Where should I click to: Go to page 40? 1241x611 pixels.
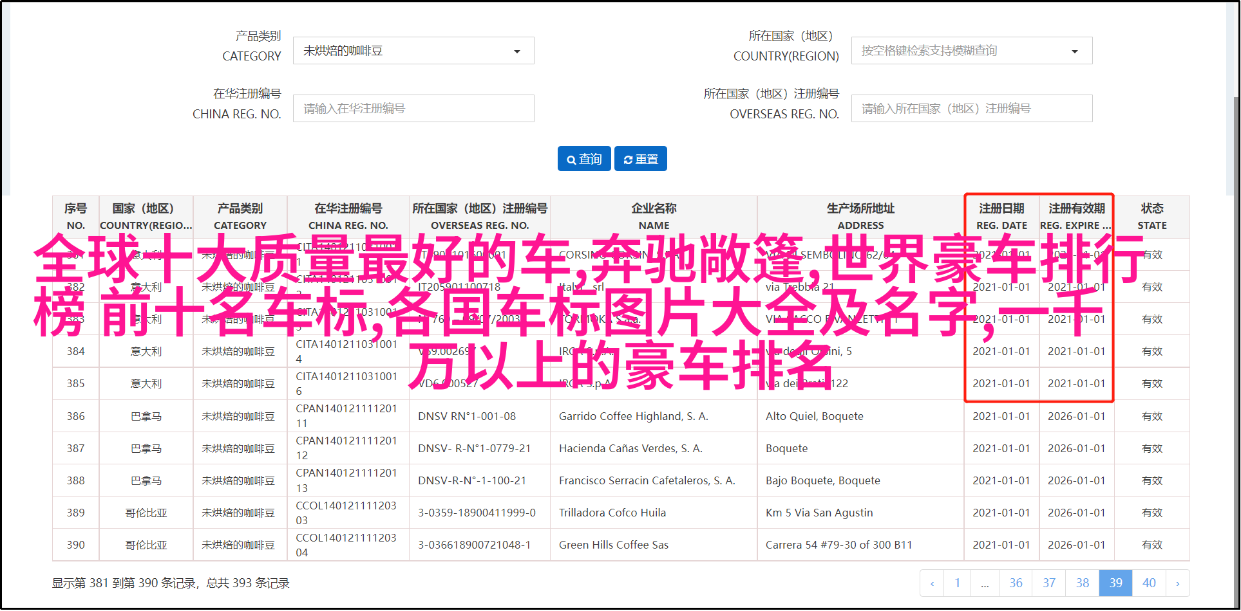click(1150, 583)
